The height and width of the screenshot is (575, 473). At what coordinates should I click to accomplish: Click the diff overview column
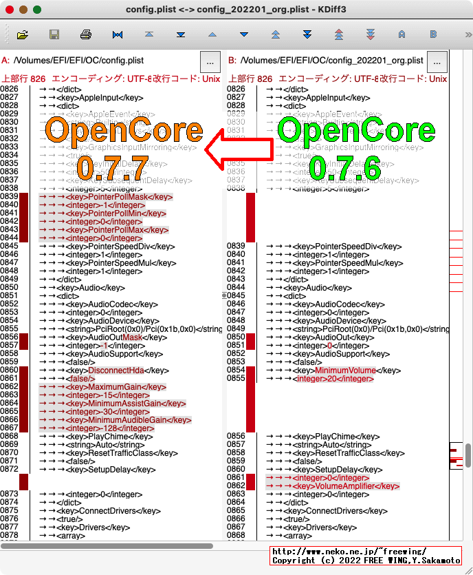click(x=456, y=295)
